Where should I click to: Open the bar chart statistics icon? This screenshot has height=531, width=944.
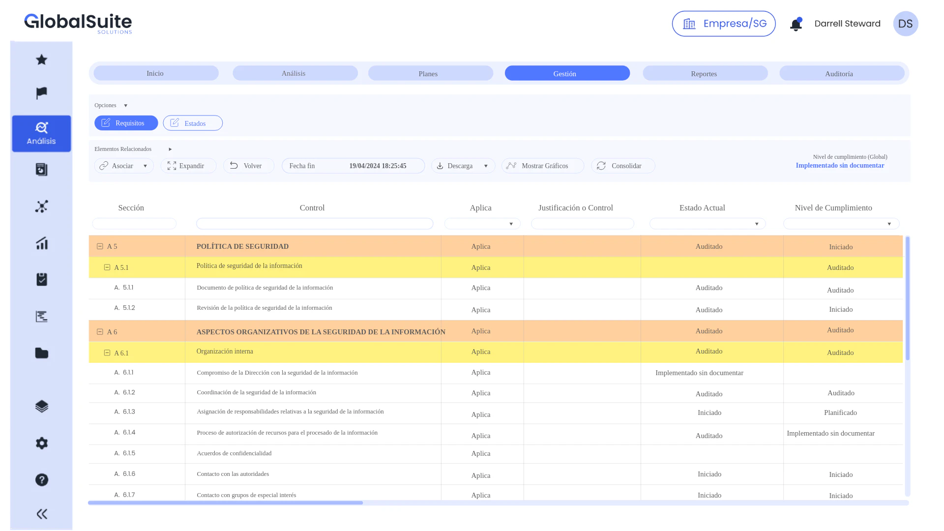pos(41,243)
